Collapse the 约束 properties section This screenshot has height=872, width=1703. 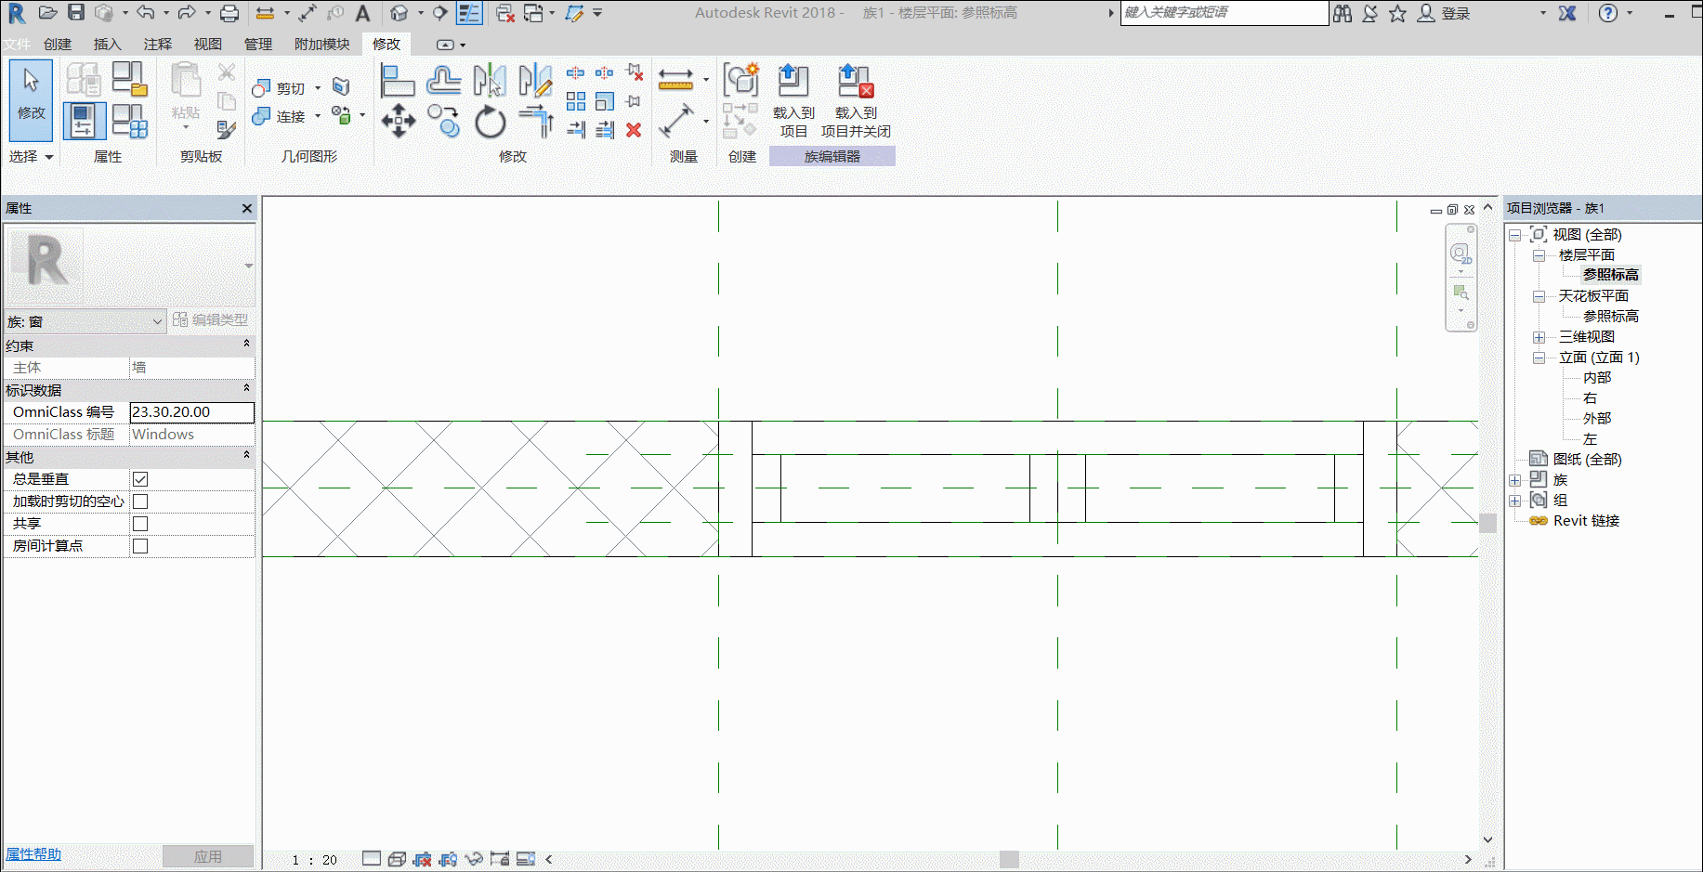(x=246, y=345)
